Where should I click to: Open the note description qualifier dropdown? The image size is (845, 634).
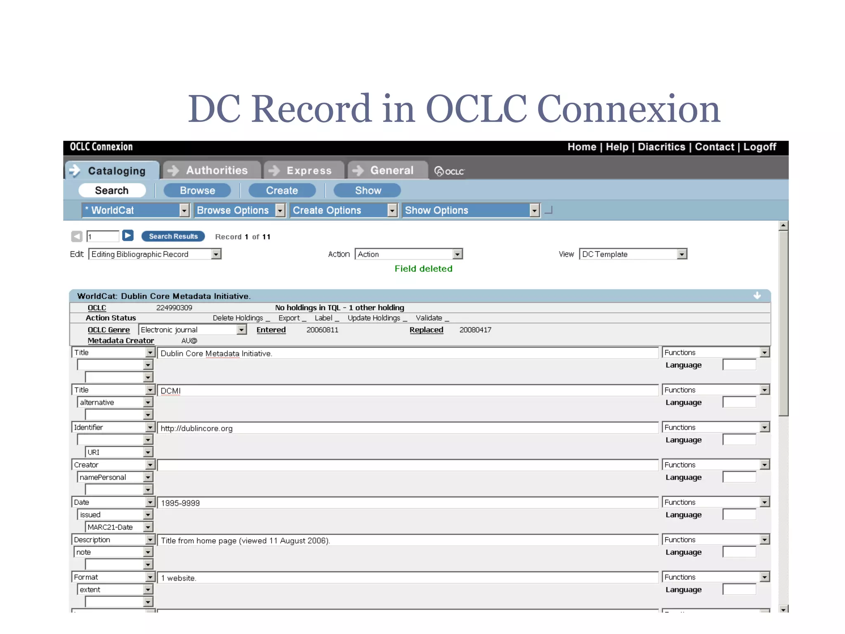[113, 552]
